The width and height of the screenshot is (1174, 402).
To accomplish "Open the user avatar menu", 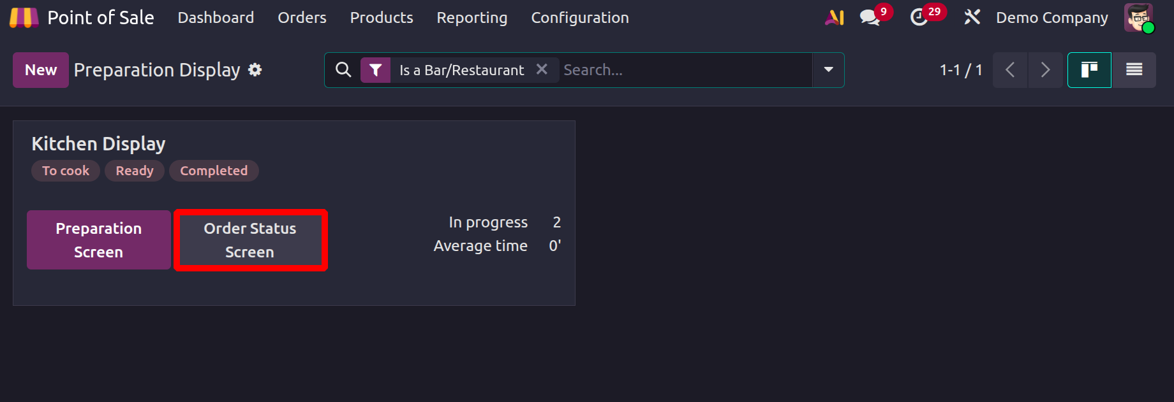I will coord(1138,18).
